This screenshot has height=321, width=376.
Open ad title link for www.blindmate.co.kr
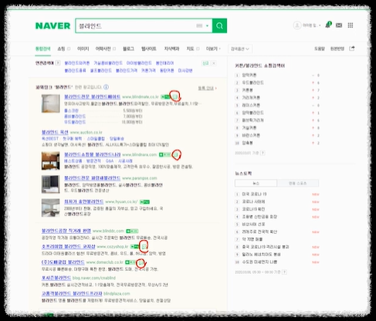(92, 96)
